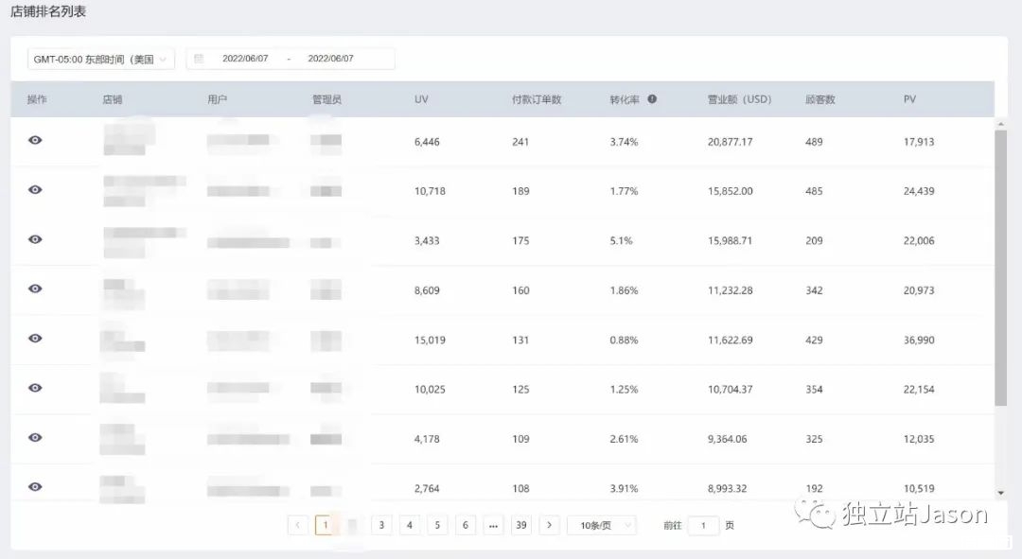This screenshot has width=1022, height=559.
Task: Click previous page arrow in pagination
Action: point(298,525)
